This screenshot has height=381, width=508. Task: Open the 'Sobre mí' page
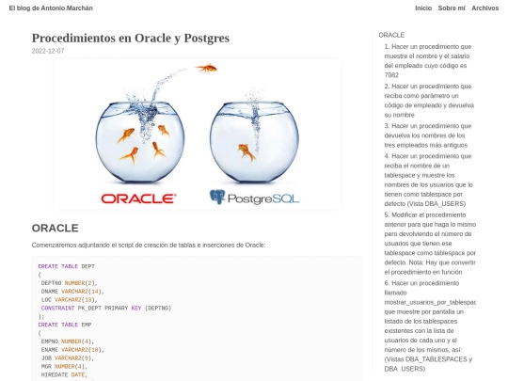point(452,8)
